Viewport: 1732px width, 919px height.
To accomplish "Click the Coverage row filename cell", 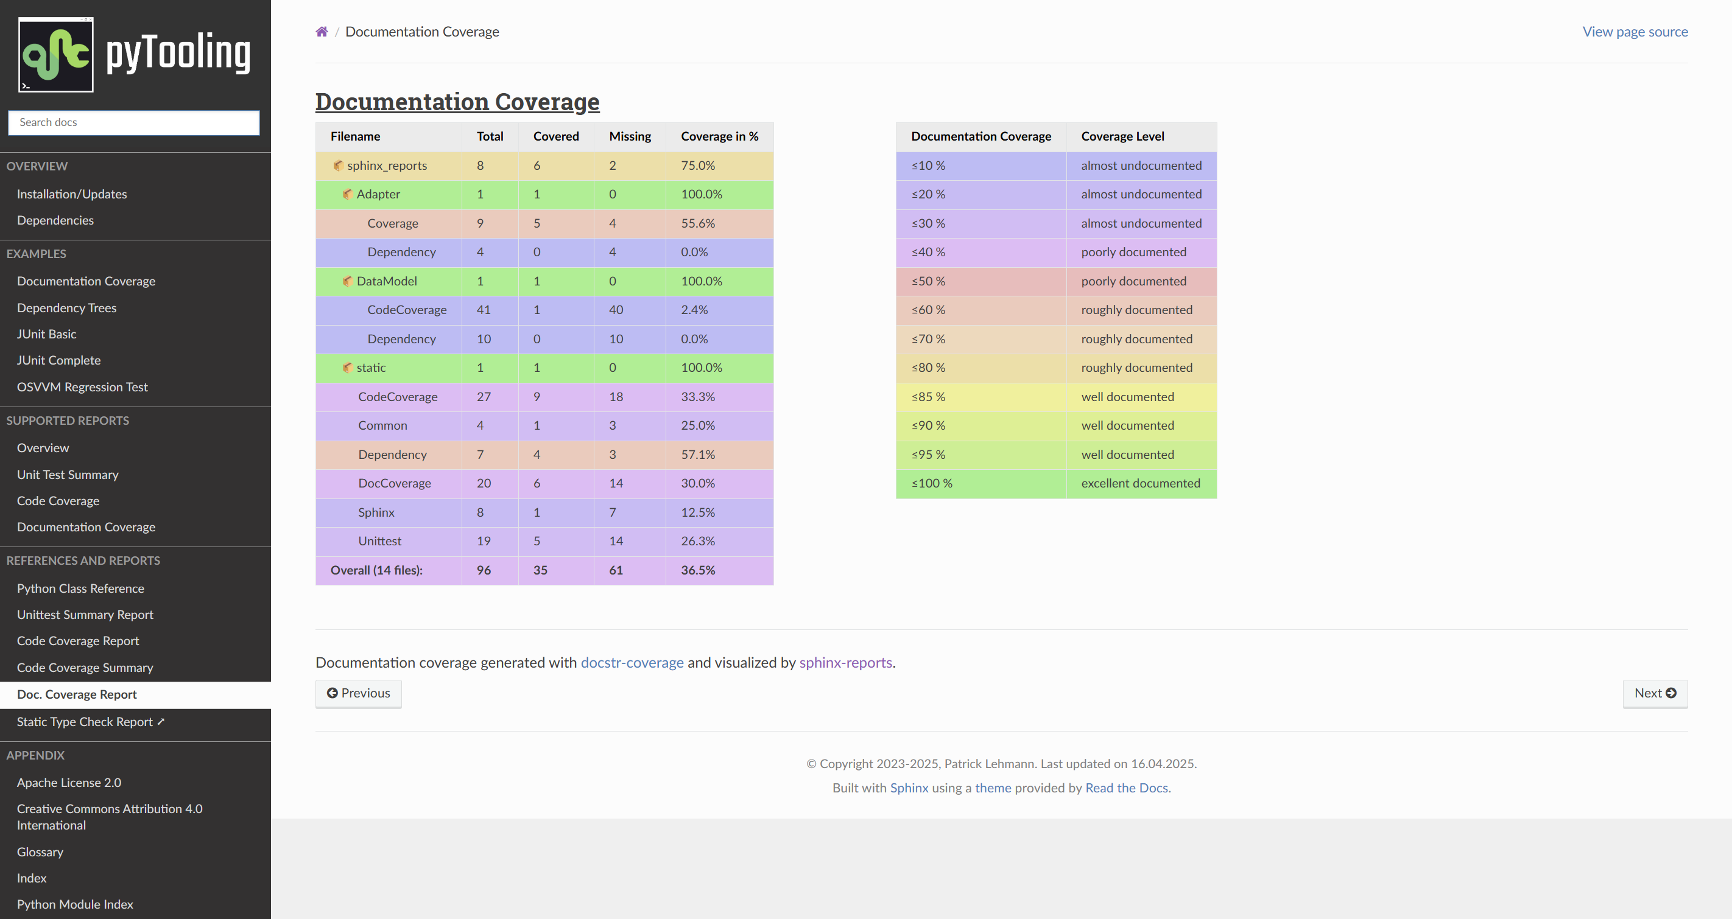I will 389,223.
